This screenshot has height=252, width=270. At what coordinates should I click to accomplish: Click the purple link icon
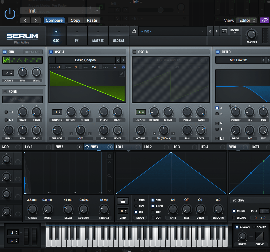[264, 20]
